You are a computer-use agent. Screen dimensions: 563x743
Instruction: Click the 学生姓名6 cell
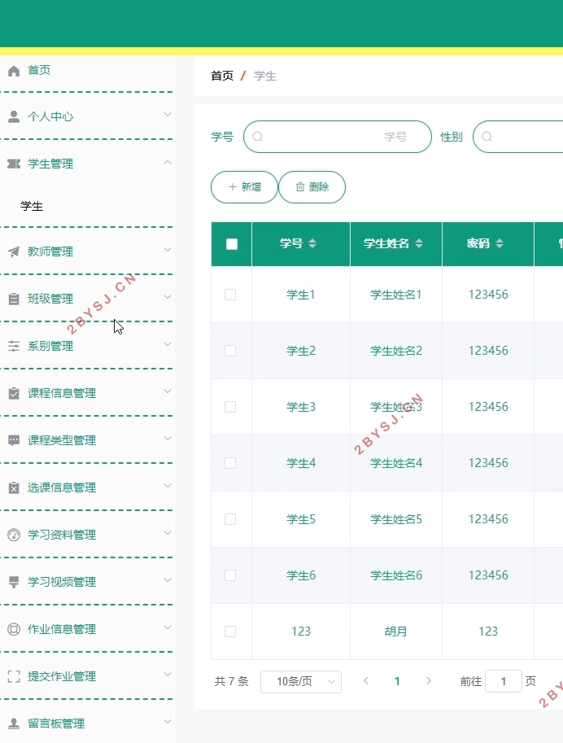[396, 575]
